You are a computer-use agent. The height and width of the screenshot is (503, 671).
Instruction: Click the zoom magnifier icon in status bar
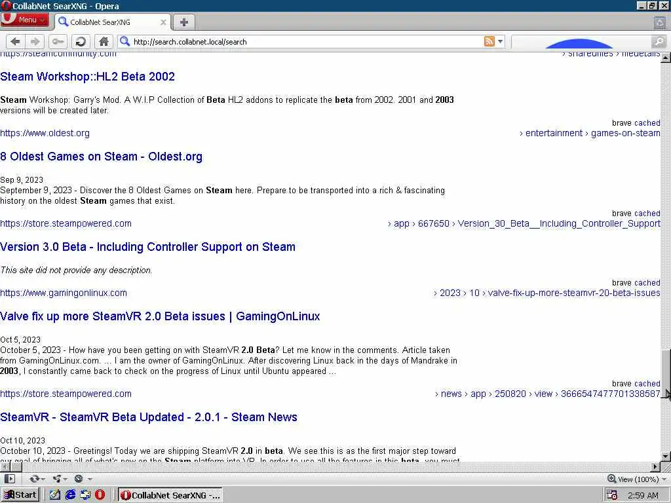612,479
